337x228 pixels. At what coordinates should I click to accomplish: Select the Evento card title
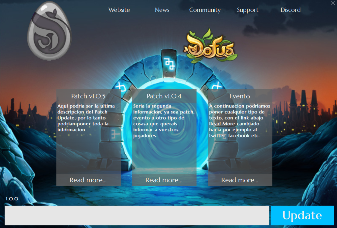tap(240, 96)
